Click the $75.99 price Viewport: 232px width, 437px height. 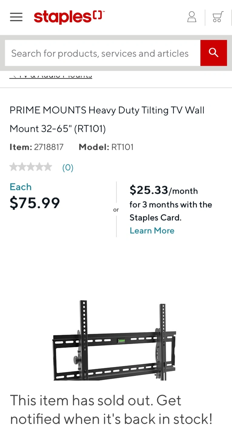click(35, 203)
